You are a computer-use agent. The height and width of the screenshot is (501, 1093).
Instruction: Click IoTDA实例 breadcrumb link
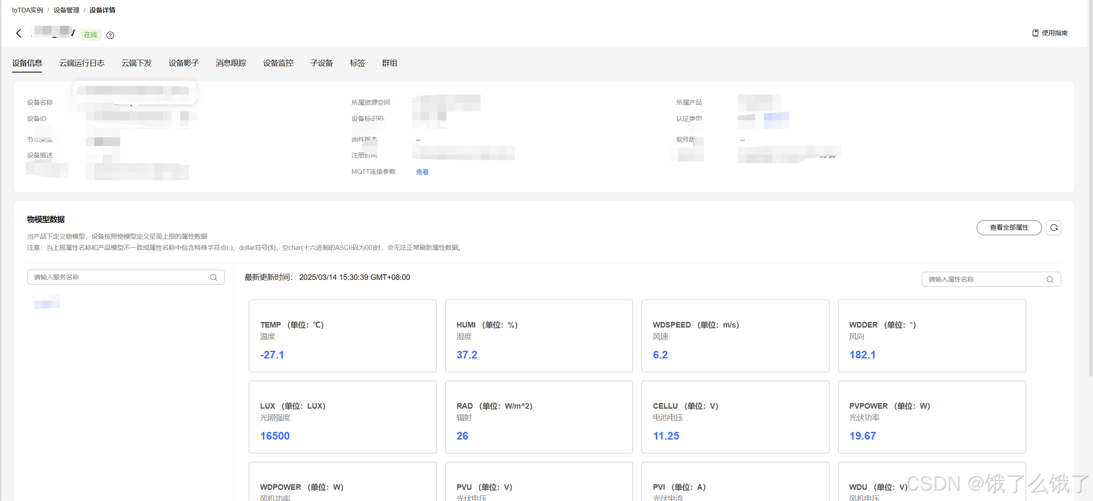(27, 10)
